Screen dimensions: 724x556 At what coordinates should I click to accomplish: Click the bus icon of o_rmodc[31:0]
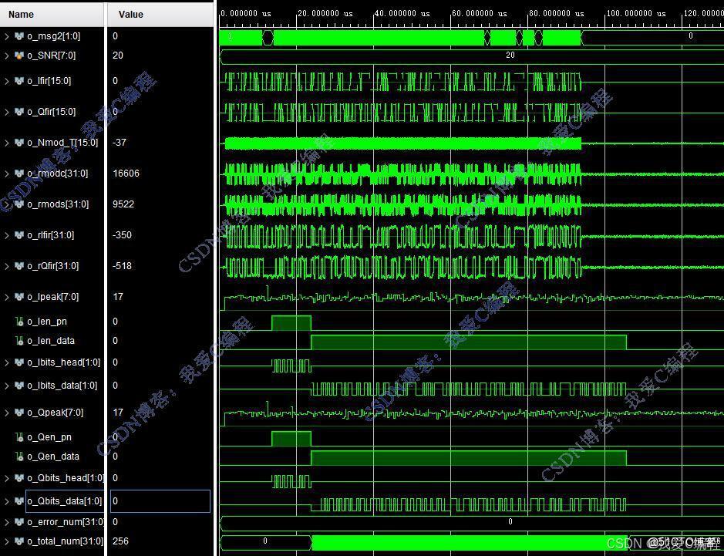pos(19,174)
